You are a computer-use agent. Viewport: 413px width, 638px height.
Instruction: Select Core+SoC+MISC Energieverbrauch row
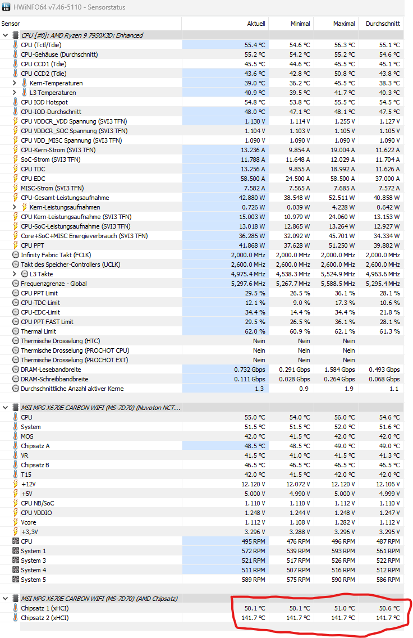pos(202,236)
